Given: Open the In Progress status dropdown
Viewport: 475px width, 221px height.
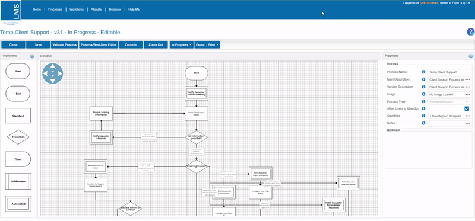Looking at the screenshot, I should click(x=182, y=45).
